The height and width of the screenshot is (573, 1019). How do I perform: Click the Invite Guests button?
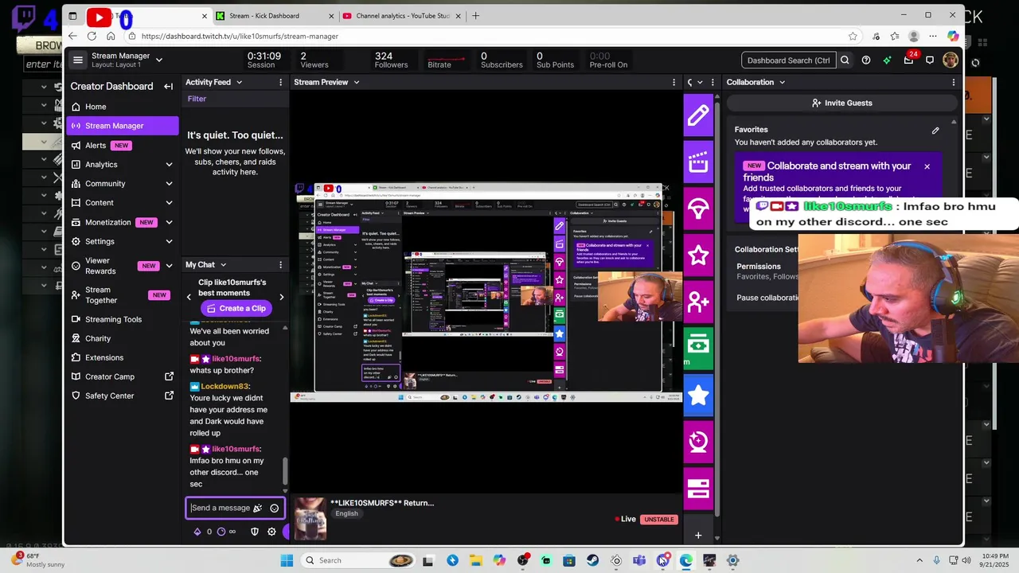point(841,103)
